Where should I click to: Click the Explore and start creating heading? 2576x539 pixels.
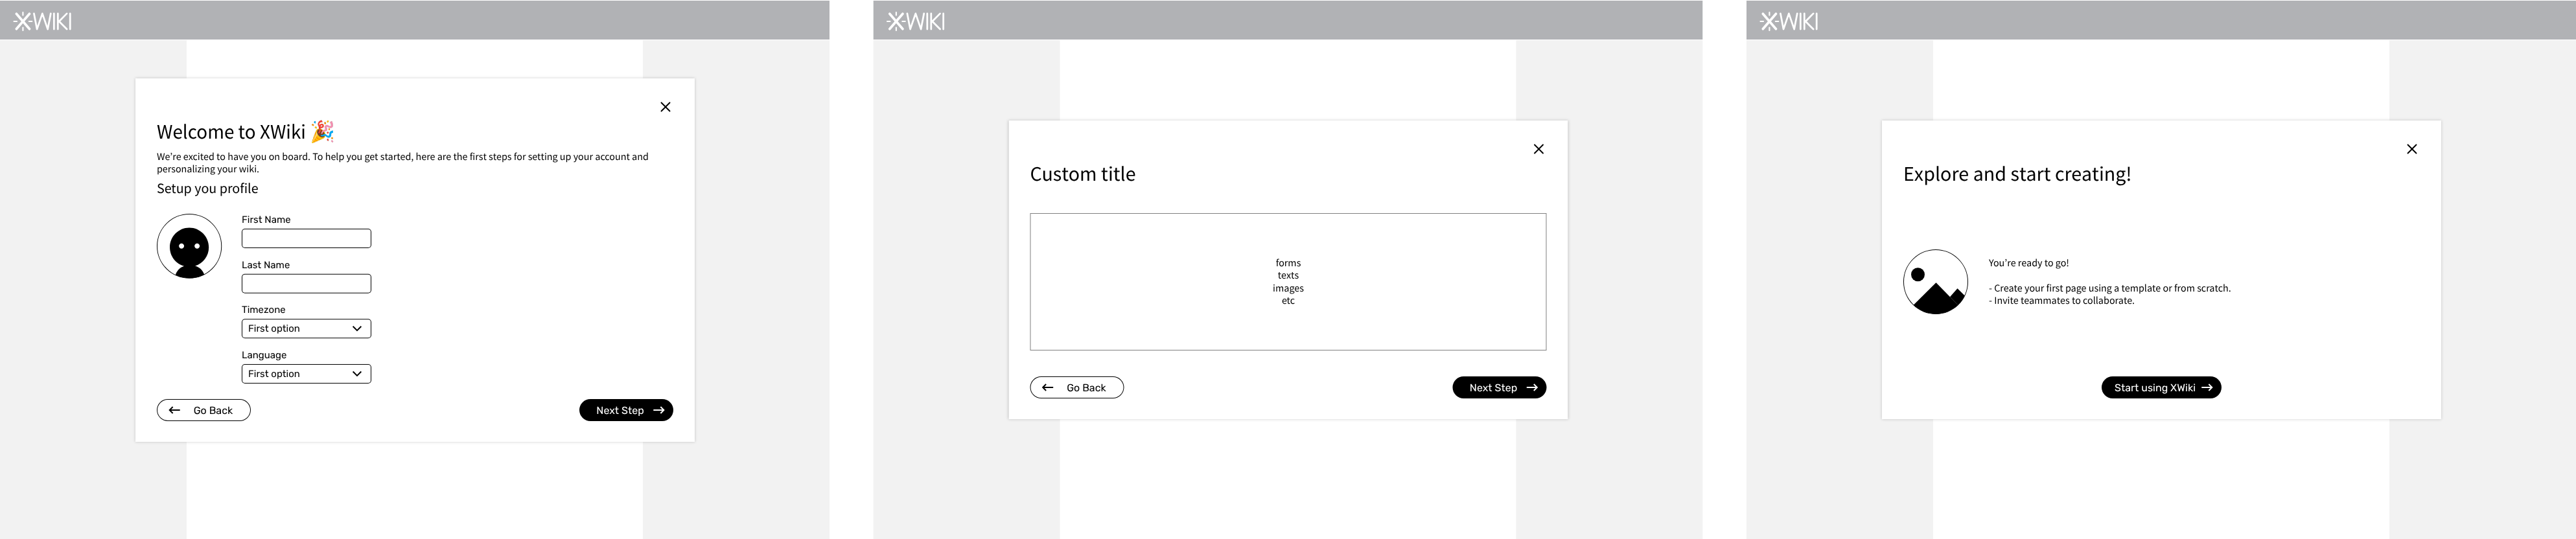(2016, 174)
